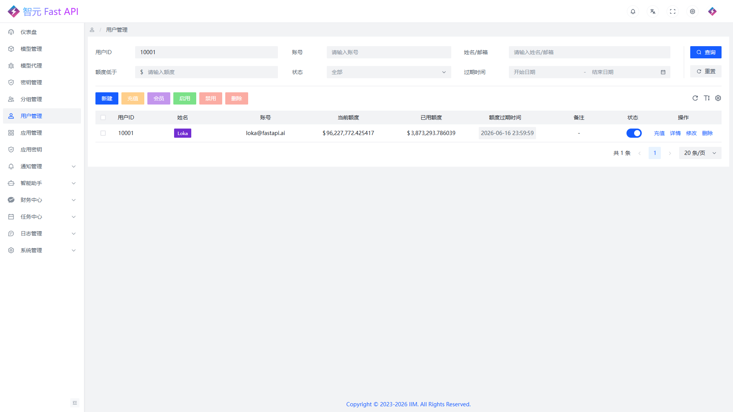Open the 20 条/页 page size dropdown
733x412 pixels.
(700, 153)
